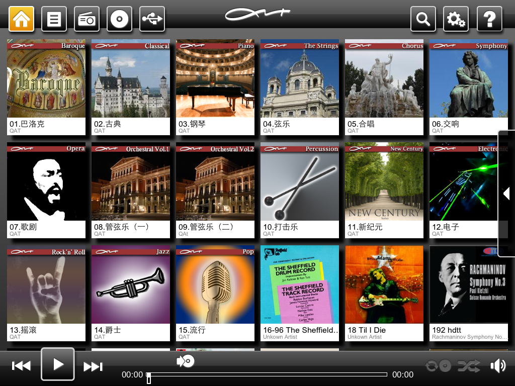Open the New Century album
515x386 pixels.
coord(384,181)
